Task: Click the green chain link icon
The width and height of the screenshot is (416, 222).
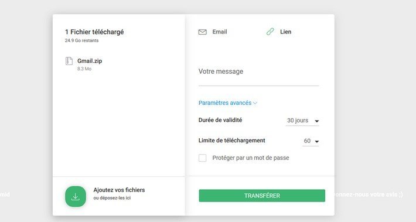Action: coord(270,32)
